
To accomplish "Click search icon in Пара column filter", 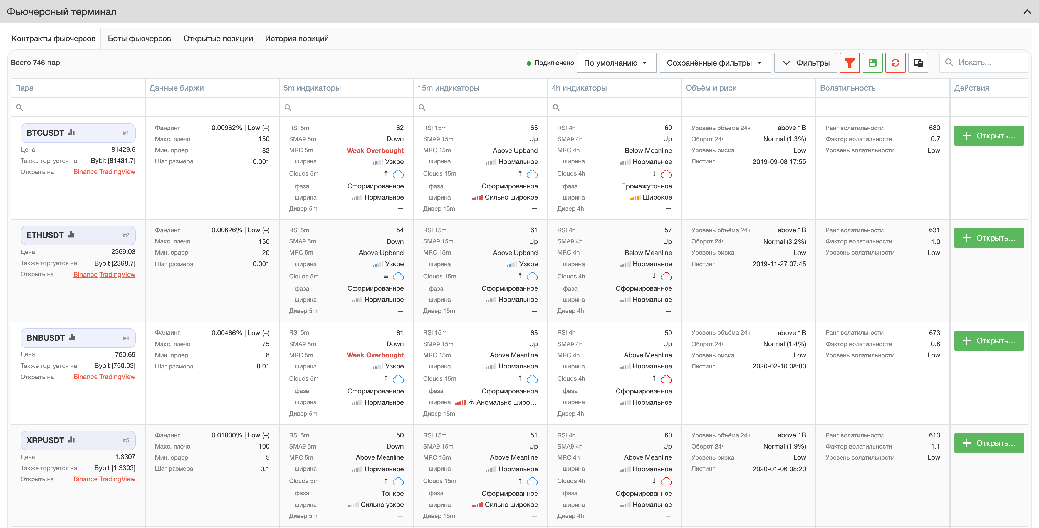I will coord(19,108).
